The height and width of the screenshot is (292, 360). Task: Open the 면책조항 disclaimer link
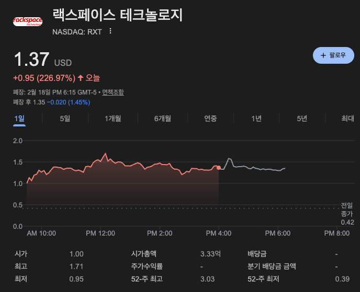tap(113, 92)
